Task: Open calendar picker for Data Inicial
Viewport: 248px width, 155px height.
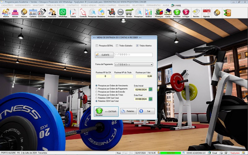Action: coord(151,89)
